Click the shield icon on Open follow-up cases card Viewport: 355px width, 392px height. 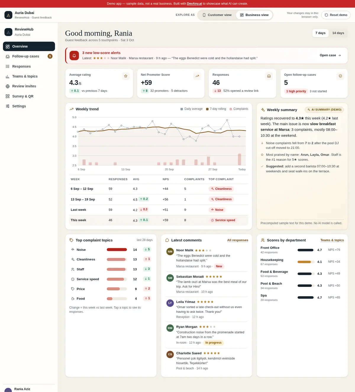(x=341, y=76)
